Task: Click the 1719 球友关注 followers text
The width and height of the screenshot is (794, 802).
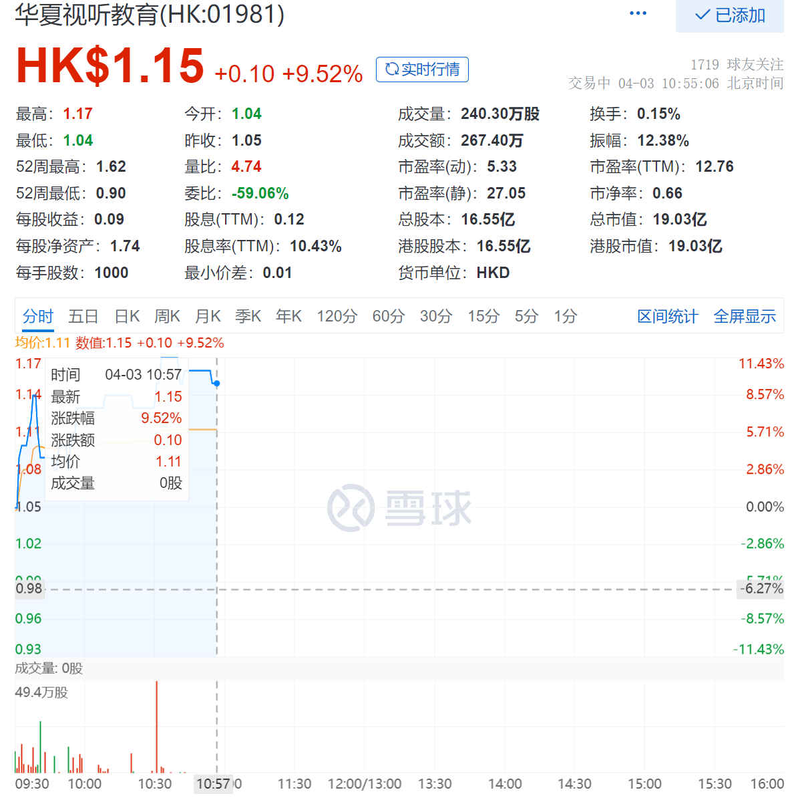Action: coord(737,64)
